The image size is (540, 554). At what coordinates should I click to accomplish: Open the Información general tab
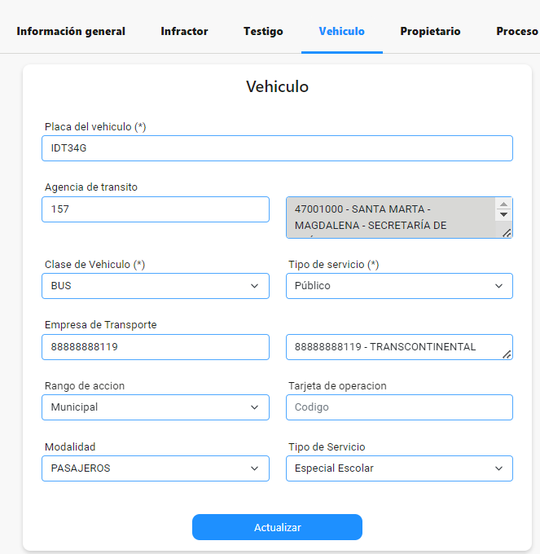(71, 32)
